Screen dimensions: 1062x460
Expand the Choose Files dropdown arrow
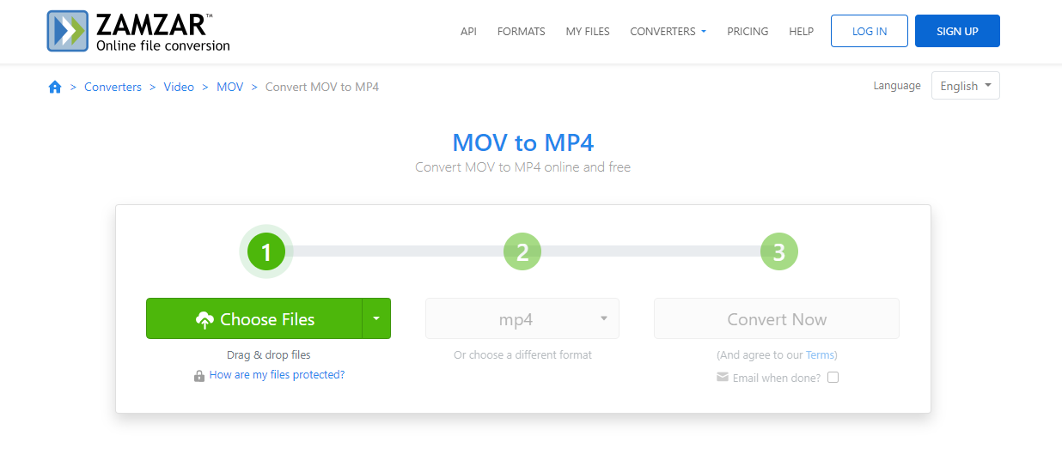click(376, 318)
